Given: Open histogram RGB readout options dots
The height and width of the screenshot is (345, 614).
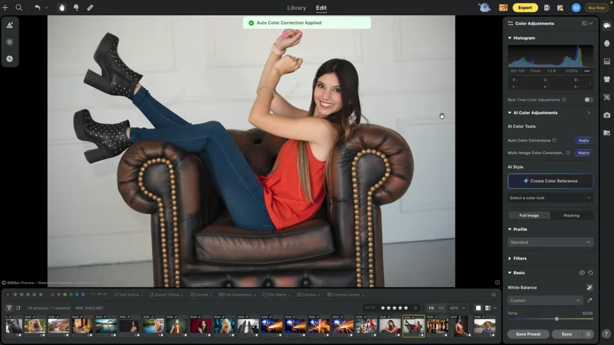Looking at the screenshot, I should pyautogui.click(x=590, y=83).
